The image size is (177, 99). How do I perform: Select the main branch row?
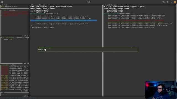[15, 39]
